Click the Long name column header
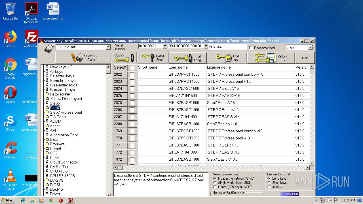The width and height of the screenshot is (363, 204). point(187,67)
